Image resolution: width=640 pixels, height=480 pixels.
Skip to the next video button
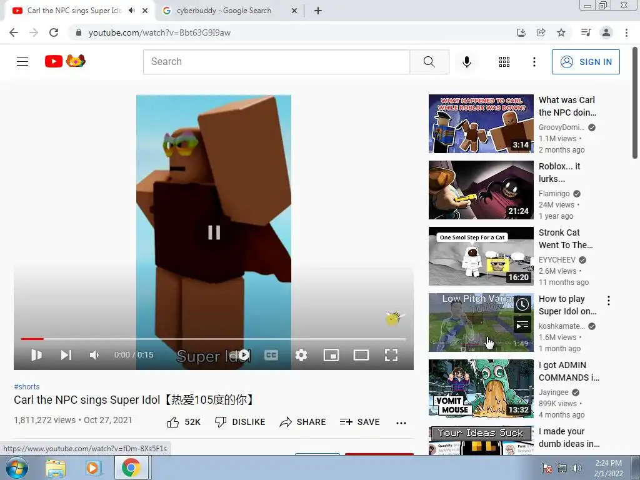coord(66,355)
